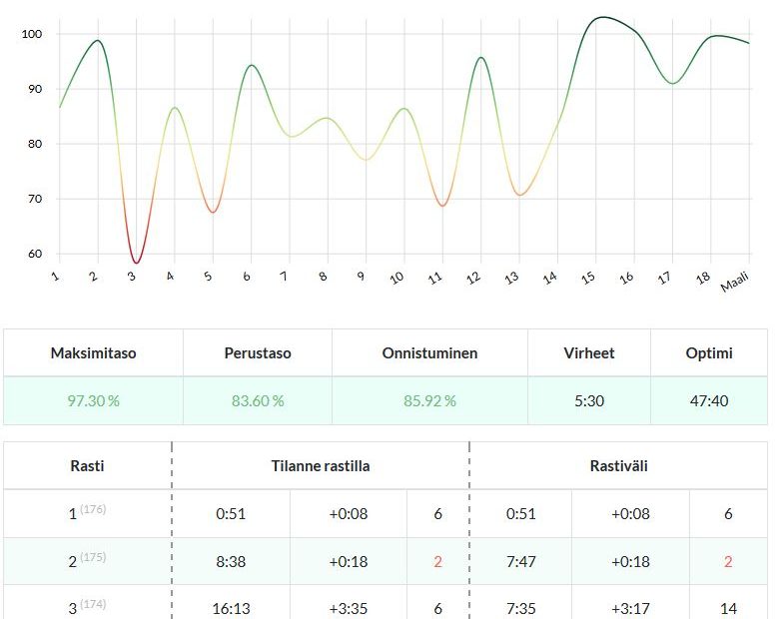Click the 85.92 % Onnistuminen value
This screenshot has width=775, height=619.
pyautogui.click(x=429, y=400)
